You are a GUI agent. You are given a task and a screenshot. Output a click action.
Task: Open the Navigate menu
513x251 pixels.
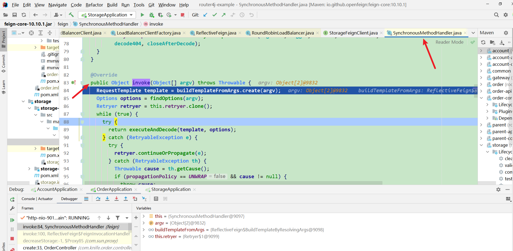coord(57,5)
